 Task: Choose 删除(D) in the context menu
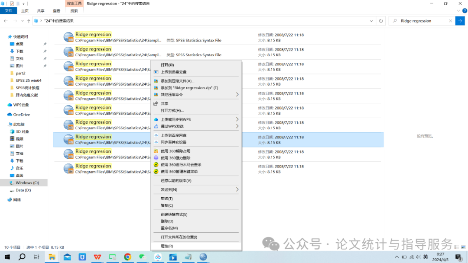[x=196, y=221]
